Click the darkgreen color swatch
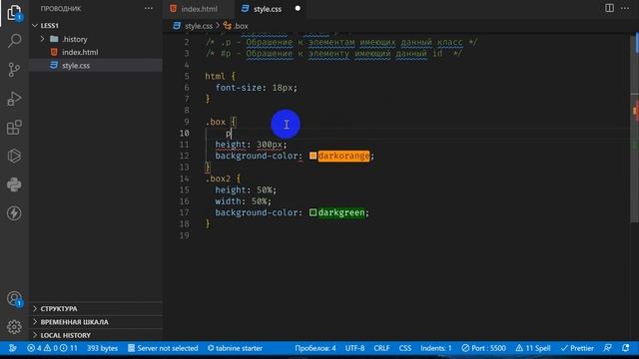The width and height of the screenshot is (639, 359). click(x=313, y=212)
